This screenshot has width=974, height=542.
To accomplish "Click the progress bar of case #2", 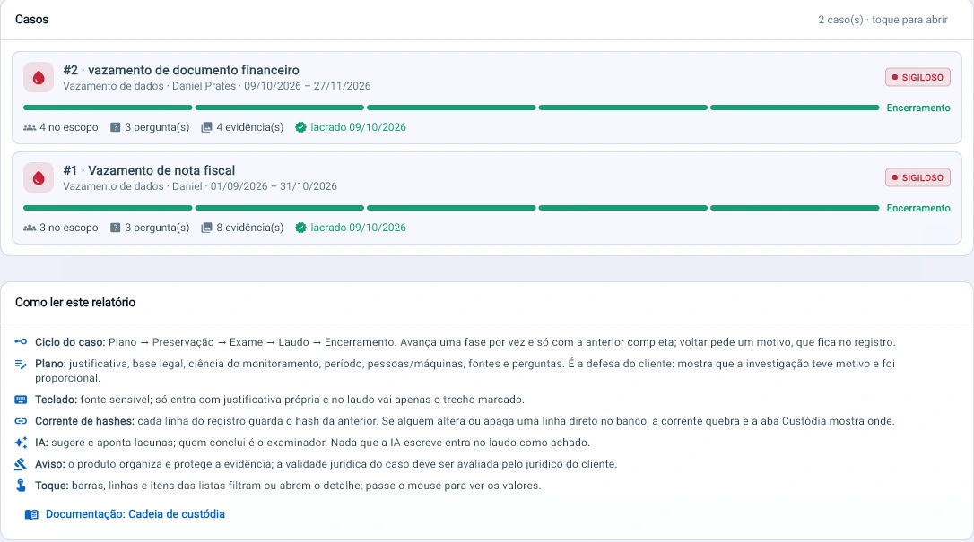I will tap(451, 108).
